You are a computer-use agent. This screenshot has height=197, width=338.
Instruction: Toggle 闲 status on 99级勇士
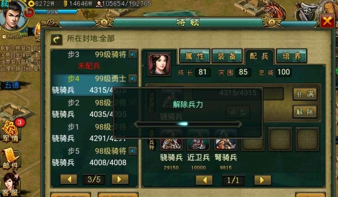pyautogui.click(x=132, y=78)
